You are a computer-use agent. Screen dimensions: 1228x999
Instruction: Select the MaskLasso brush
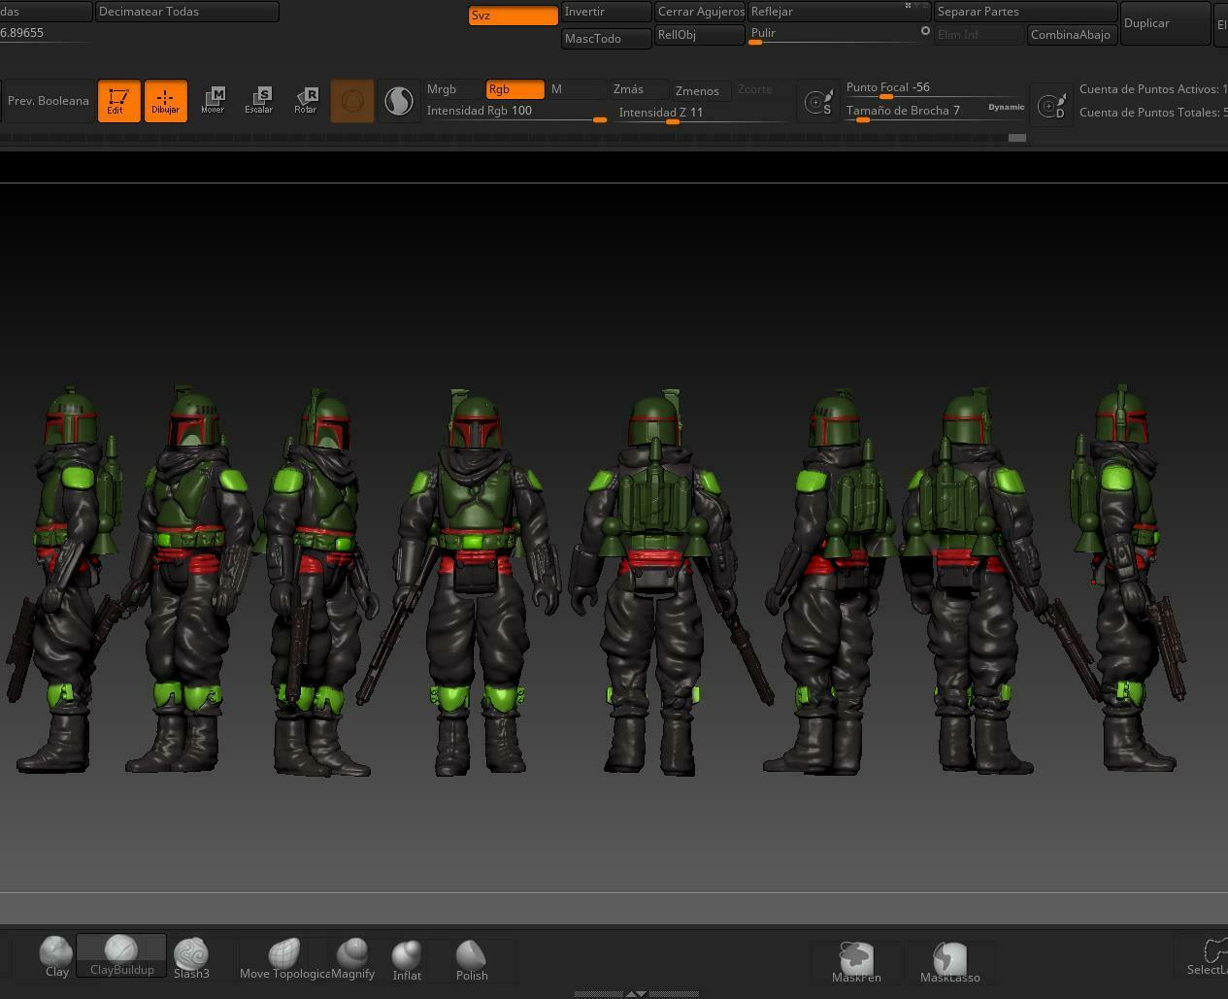(x=949, y=962)
